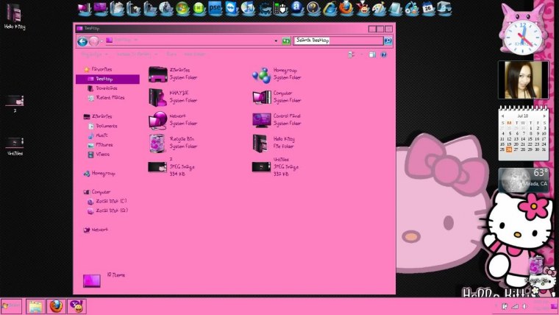The height and width of the screenshot is (315, 559).
Task: Click the Back arrow in Explorer
Action: coord(82,41)
